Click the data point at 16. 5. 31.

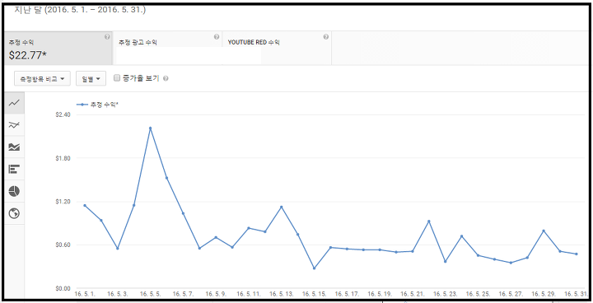(x=577, y=254)
